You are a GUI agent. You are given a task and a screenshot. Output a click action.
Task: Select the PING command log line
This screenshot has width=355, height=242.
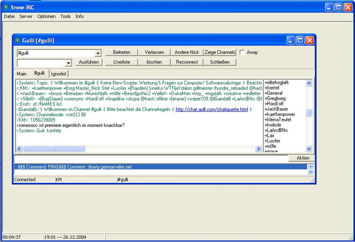tap(161, 167)
